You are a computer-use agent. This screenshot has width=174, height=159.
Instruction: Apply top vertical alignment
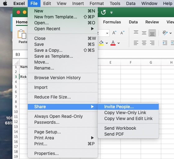pos(136,32)
